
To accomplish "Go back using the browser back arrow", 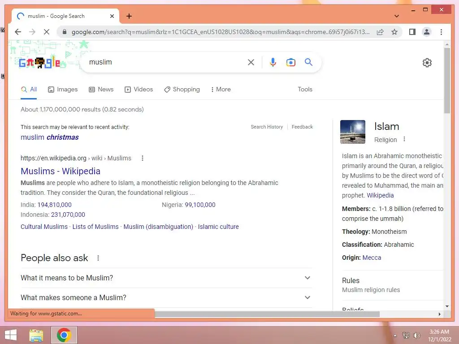I will (18, 32).
